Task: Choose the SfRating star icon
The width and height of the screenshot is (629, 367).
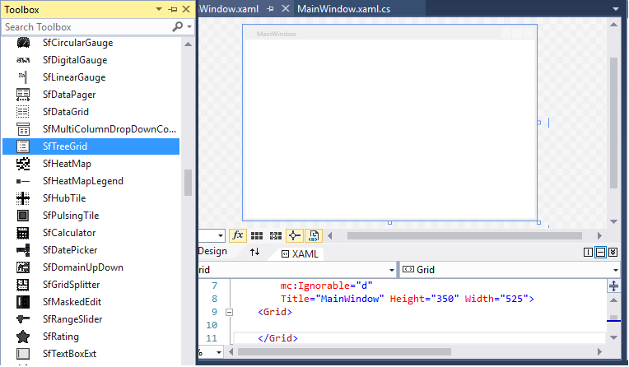Action: point(24,337)
